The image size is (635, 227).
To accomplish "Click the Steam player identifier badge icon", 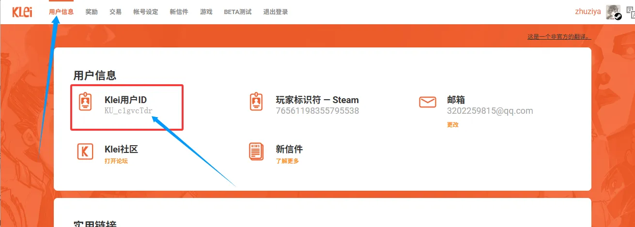I will [x=256, y=102].
